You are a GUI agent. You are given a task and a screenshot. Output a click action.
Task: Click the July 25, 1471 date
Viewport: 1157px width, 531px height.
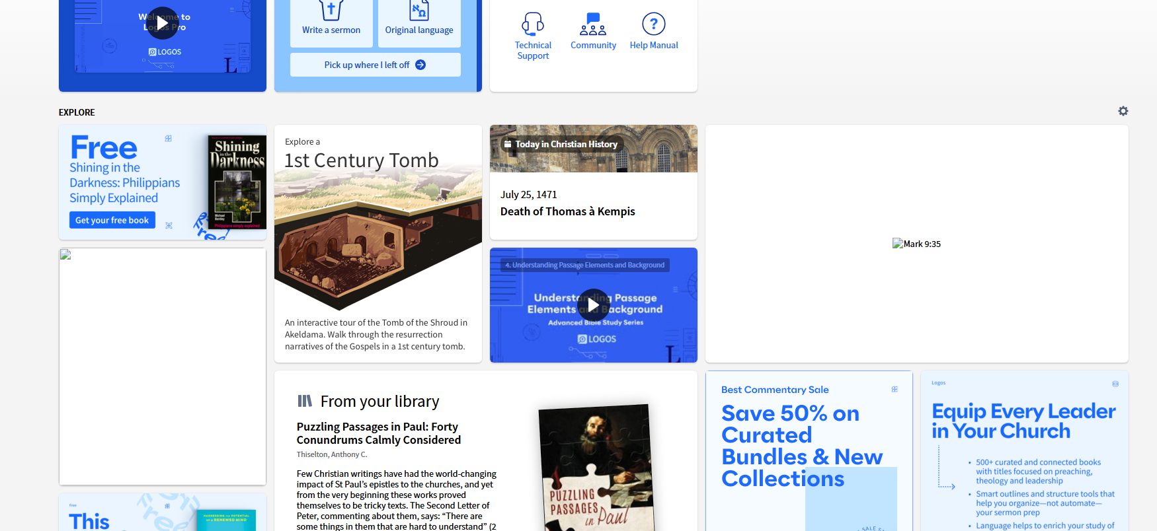(x=529, y=194)
